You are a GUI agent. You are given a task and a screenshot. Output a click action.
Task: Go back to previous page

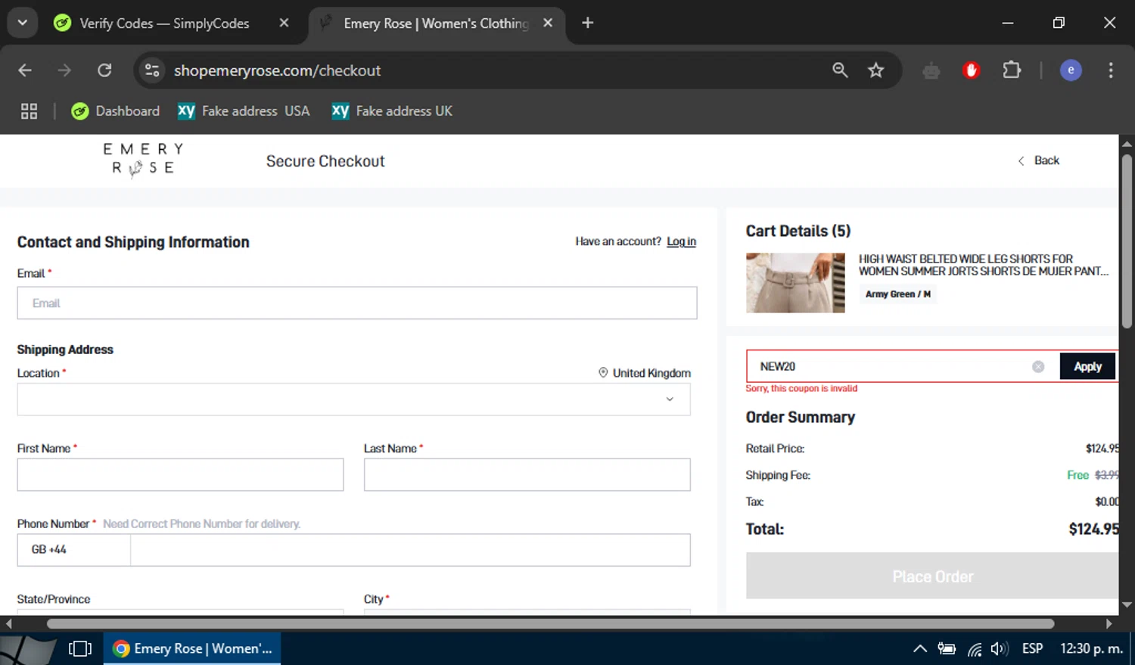pyautogui.click(x=25, y=70)
